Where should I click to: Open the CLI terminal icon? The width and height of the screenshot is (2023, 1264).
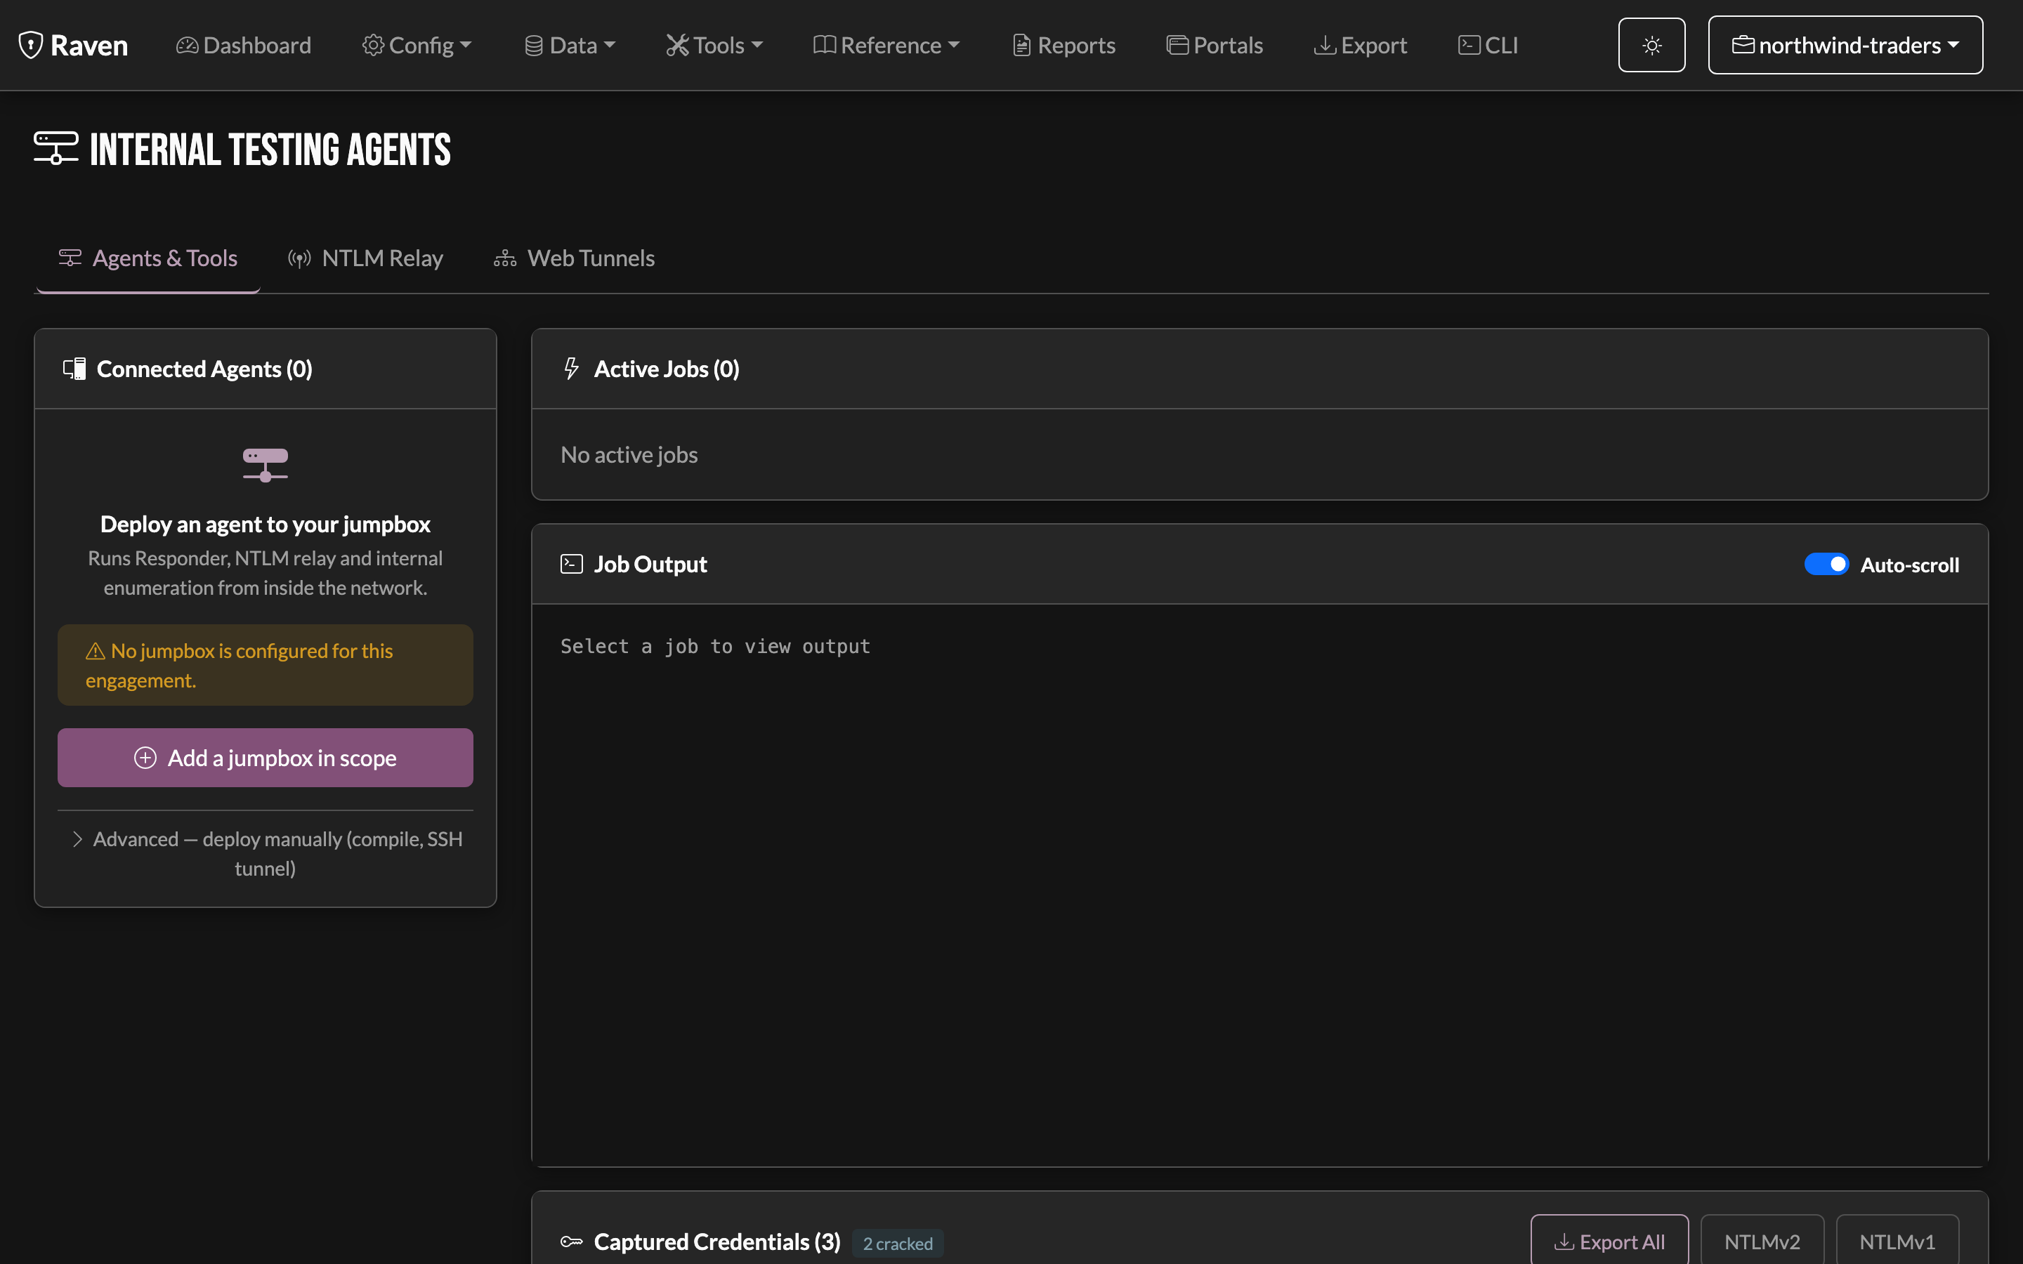(1469, 45)
